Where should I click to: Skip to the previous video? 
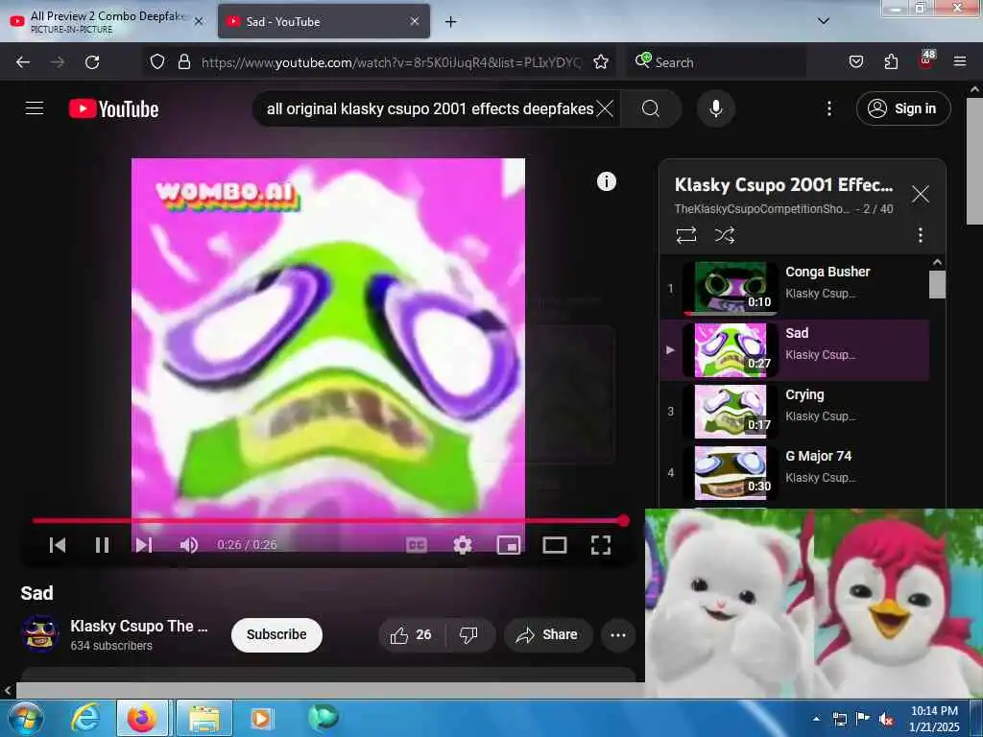[57, 545]
